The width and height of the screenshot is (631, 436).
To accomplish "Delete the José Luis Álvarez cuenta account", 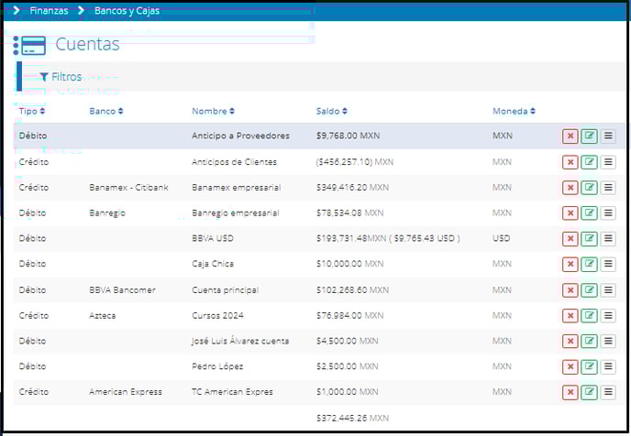I will coord(570,342).
